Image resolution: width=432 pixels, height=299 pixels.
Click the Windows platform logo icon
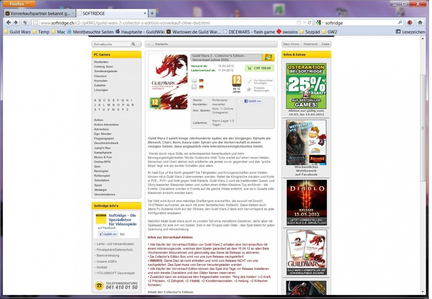coord(268,57)
